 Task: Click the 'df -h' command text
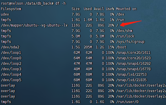click(61, 3)
